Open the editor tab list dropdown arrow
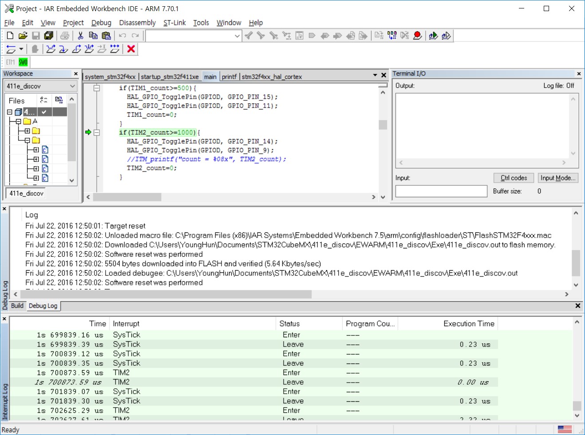 click(x=375, y=76)
